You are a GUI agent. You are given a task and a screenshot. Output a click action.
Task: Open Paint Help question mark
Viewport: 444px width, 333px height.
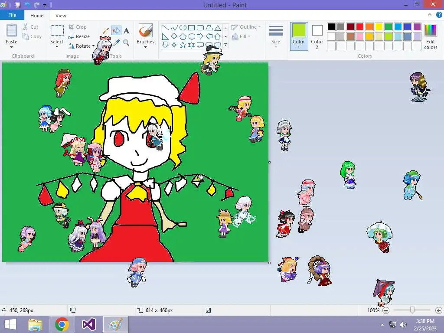[x=439, y=15]
